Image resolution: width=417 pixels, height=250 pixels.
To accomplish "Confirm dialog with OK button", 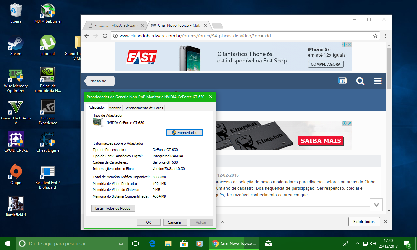I will (149, 222).
